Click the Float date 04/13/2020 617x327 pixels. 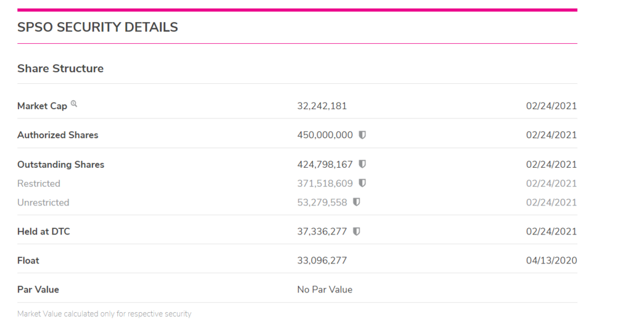(551, 260)
